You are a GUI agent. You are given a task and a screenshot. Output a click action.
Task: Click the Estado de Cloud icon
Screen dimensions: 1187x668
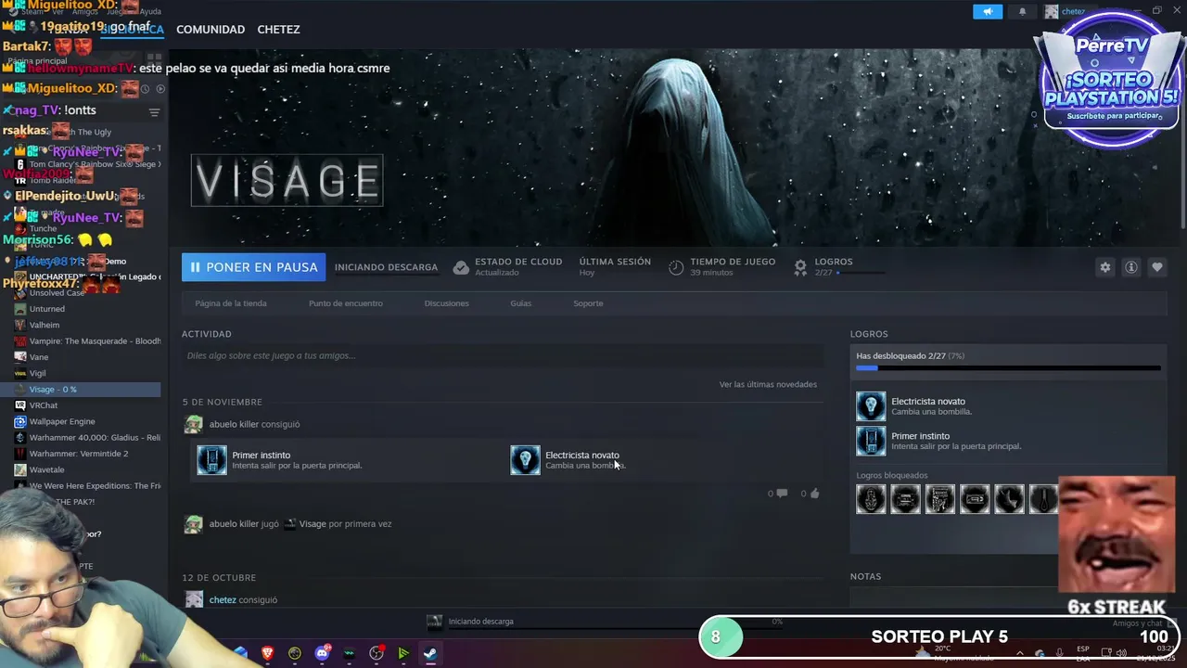click(x=461, y=267)
